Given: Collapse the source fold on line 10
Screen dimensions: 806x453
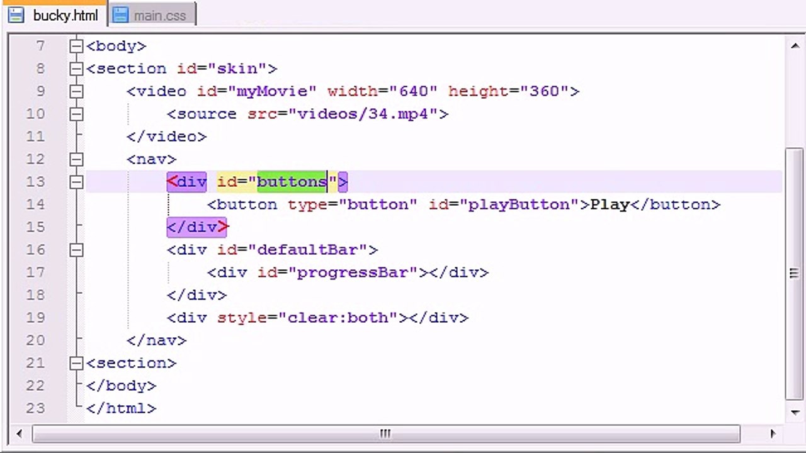Looking at the screenshot, I should click(x=76, y=114).
